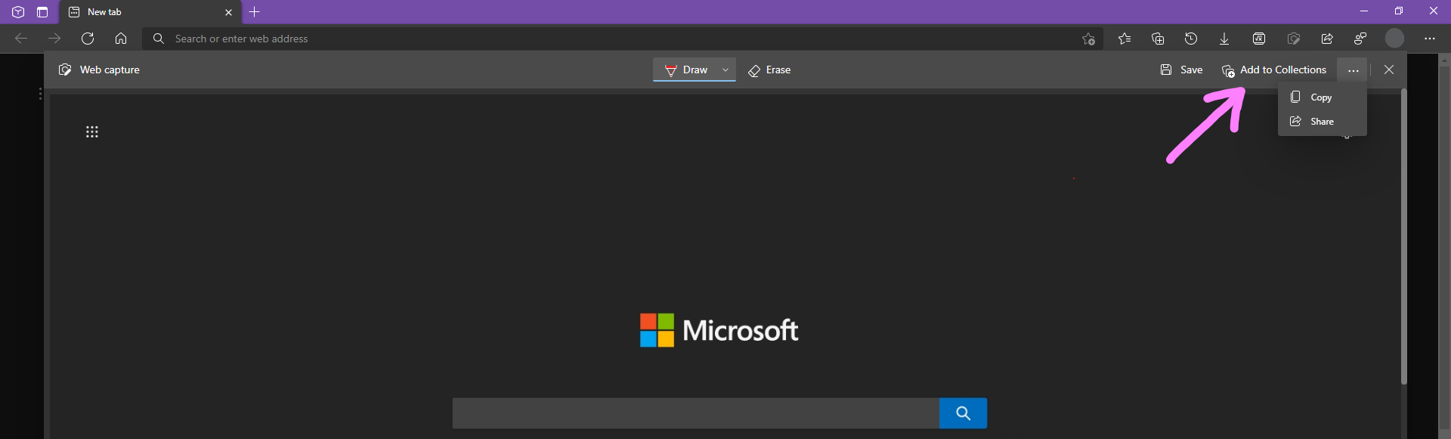
Task: Toggle vertical tabs icon
Action: pyautogui.click(x=42, y=12)
